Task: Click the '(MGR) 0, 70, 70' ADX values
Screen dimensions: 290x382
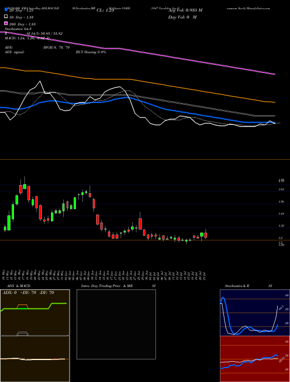Action: (56, 47)
